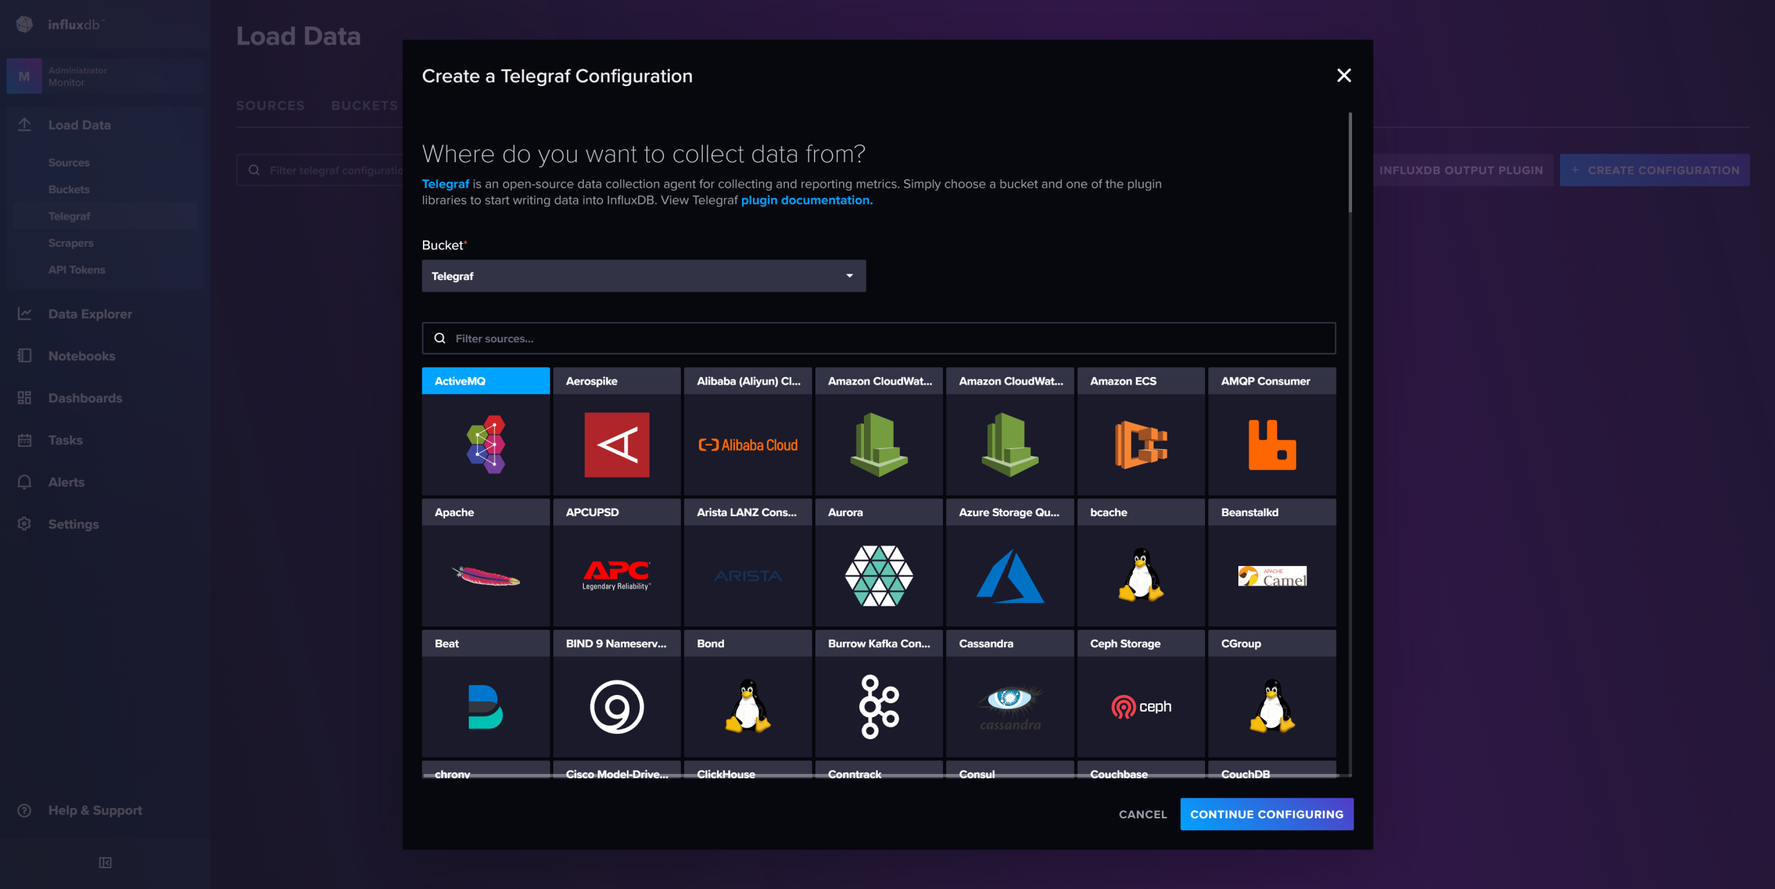1775x889 pixels.
Task: Click the Alerts bell icon
Action: [x=24, y=482]
